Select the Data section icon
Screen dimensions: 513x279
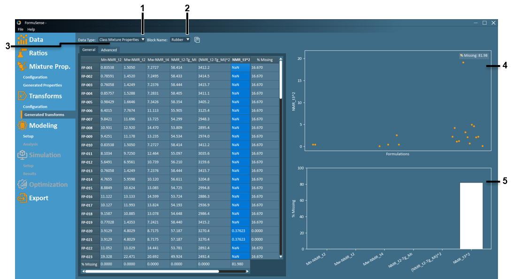tap(21, 39)
